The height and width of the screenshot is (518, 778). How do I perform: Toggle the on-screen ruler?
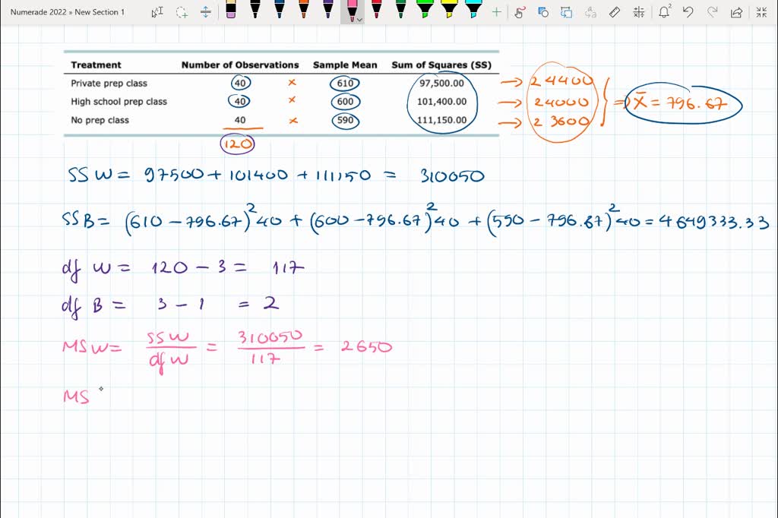[x=614, y=12]
